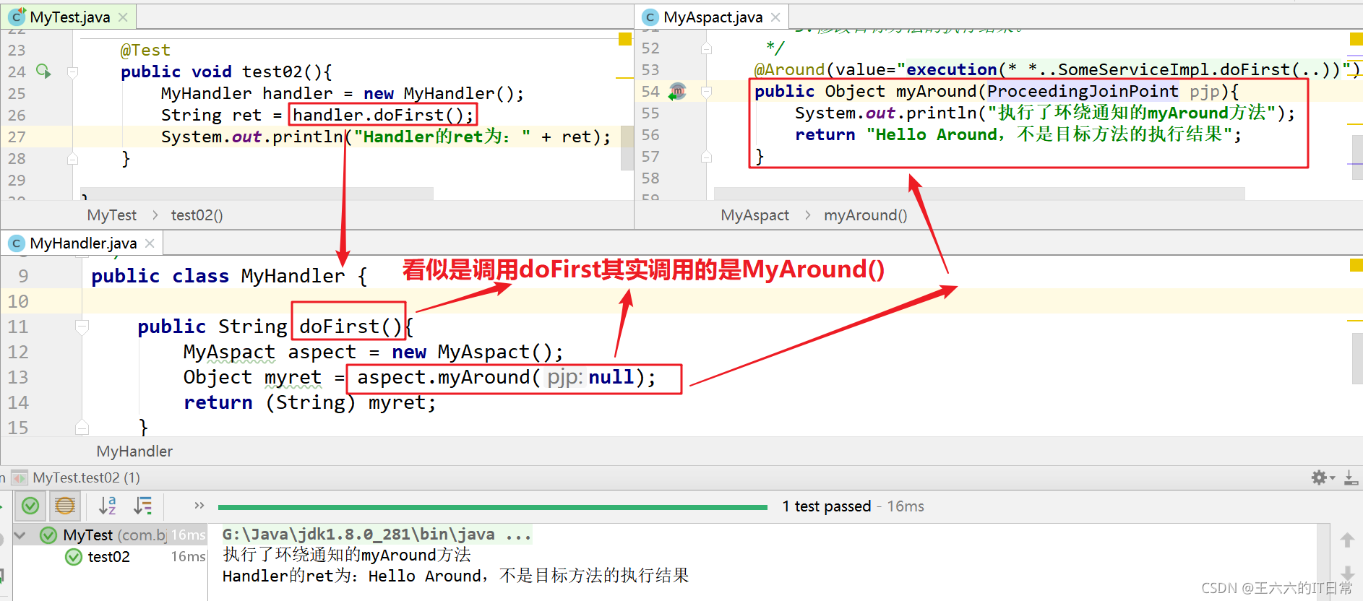Click MyHandler.java class file icon
The width and height of the screenshot is (1363, 601).
pyautogui.click(x=17, y=243)
